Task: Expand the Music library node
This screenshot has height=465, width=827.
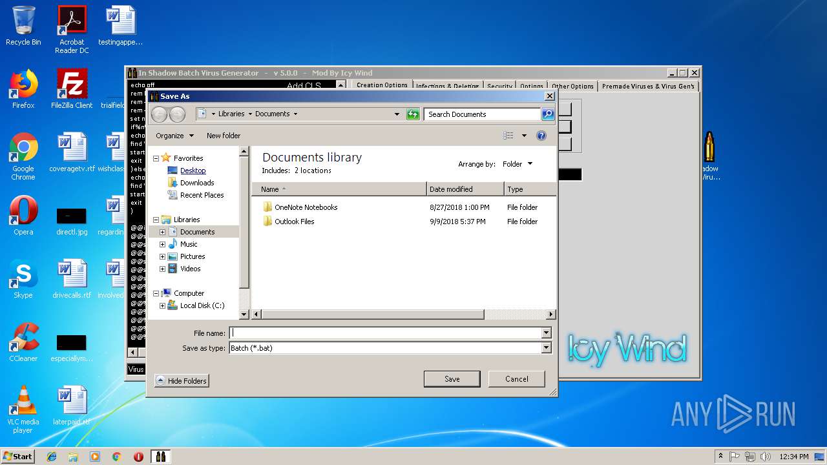Action: point(162,244)
